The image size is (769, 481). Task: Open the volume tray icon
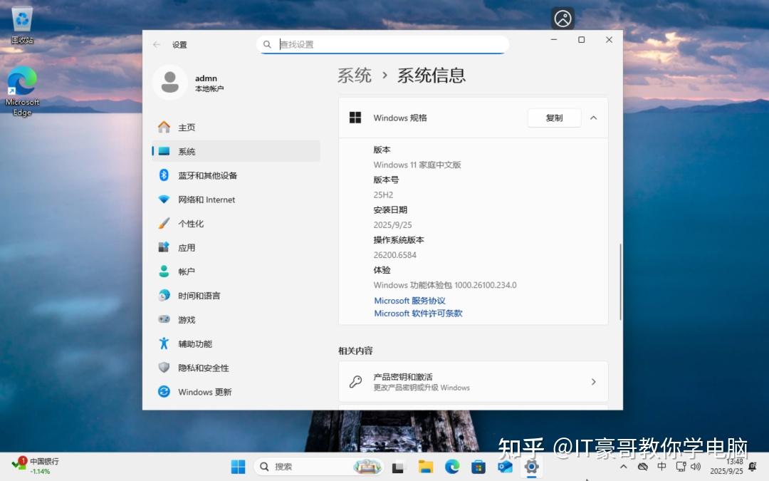pos(696,466)
